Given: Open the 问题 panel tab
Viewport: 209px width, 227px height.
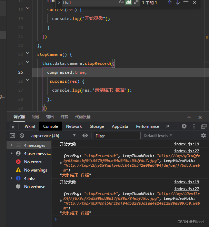Looking at the screenshot, I should (36, 117).
